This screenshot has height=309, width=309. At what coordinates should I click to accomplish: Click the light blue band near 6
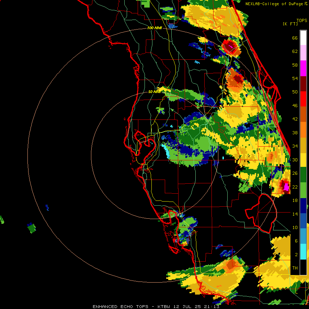303,236
